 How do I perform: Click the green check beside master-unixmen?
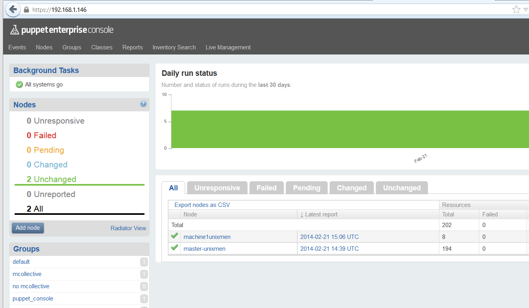click(174, 248)
